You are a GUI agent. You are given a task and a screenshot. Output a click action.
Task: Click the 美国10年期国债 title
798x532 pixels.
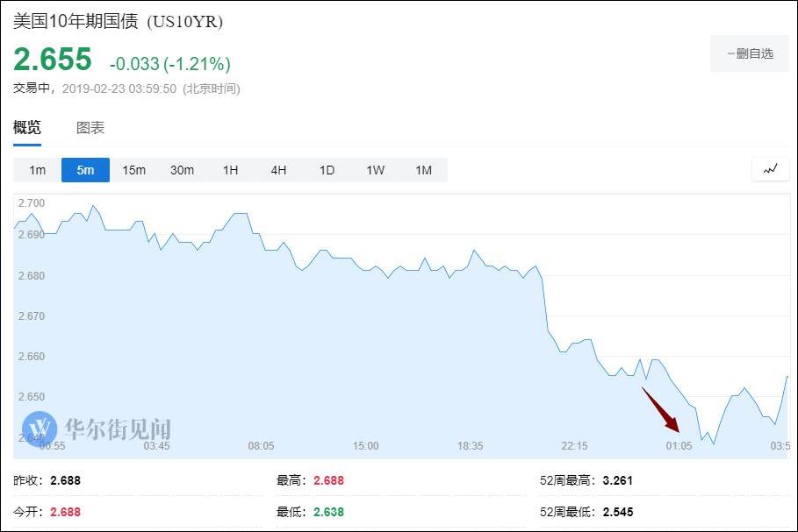75,22
